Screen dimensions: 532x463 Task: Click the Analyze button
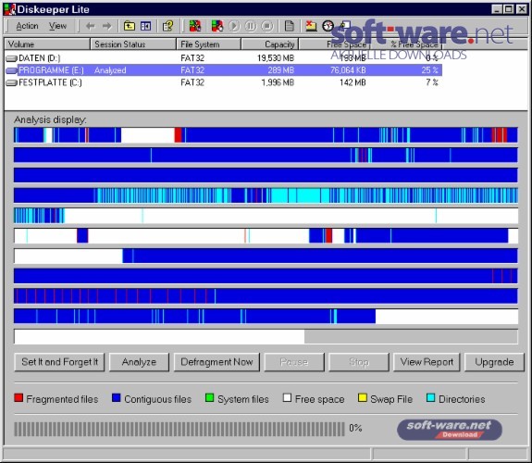tap(139, 362)
